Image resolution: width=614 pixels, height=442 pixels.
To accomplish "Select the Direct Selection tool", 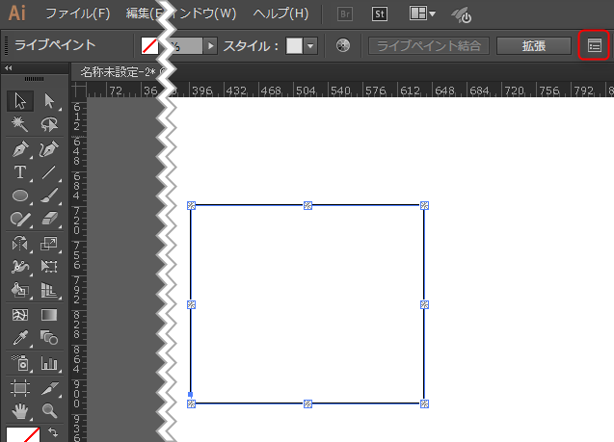I will point(49,101).
